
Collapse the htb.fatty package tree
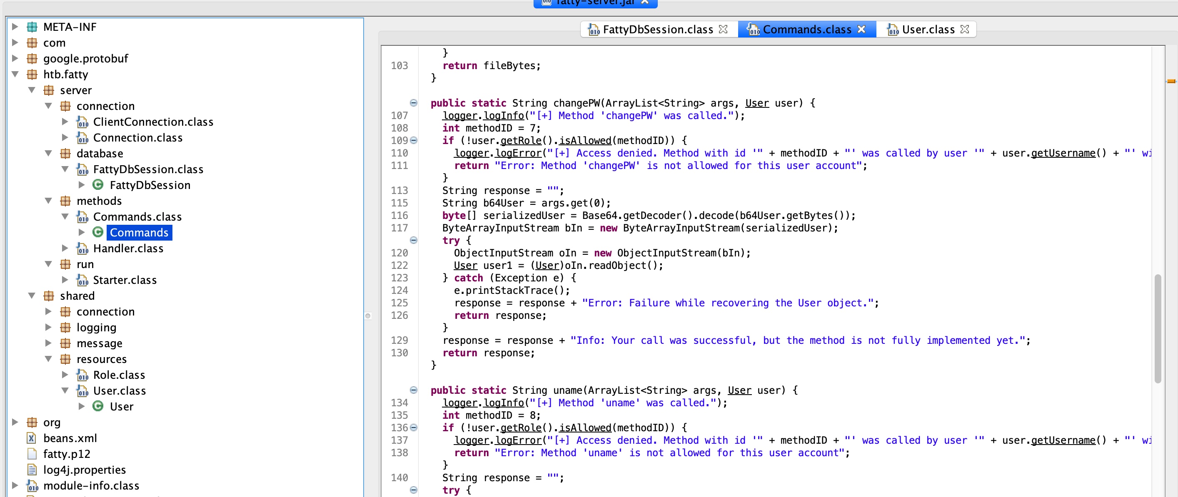[x=15, y=74]
